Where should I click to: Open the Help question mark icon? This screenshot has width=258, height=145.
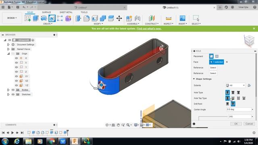[x=255, y=7]
